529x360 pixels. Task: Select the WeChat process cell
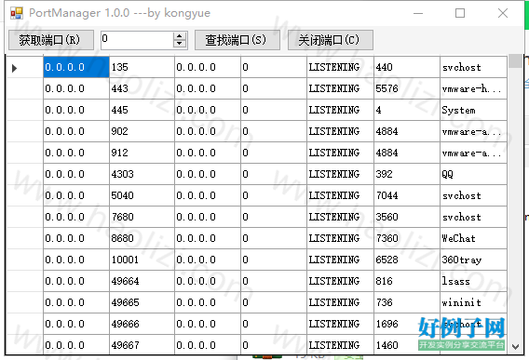coord(473,238)
